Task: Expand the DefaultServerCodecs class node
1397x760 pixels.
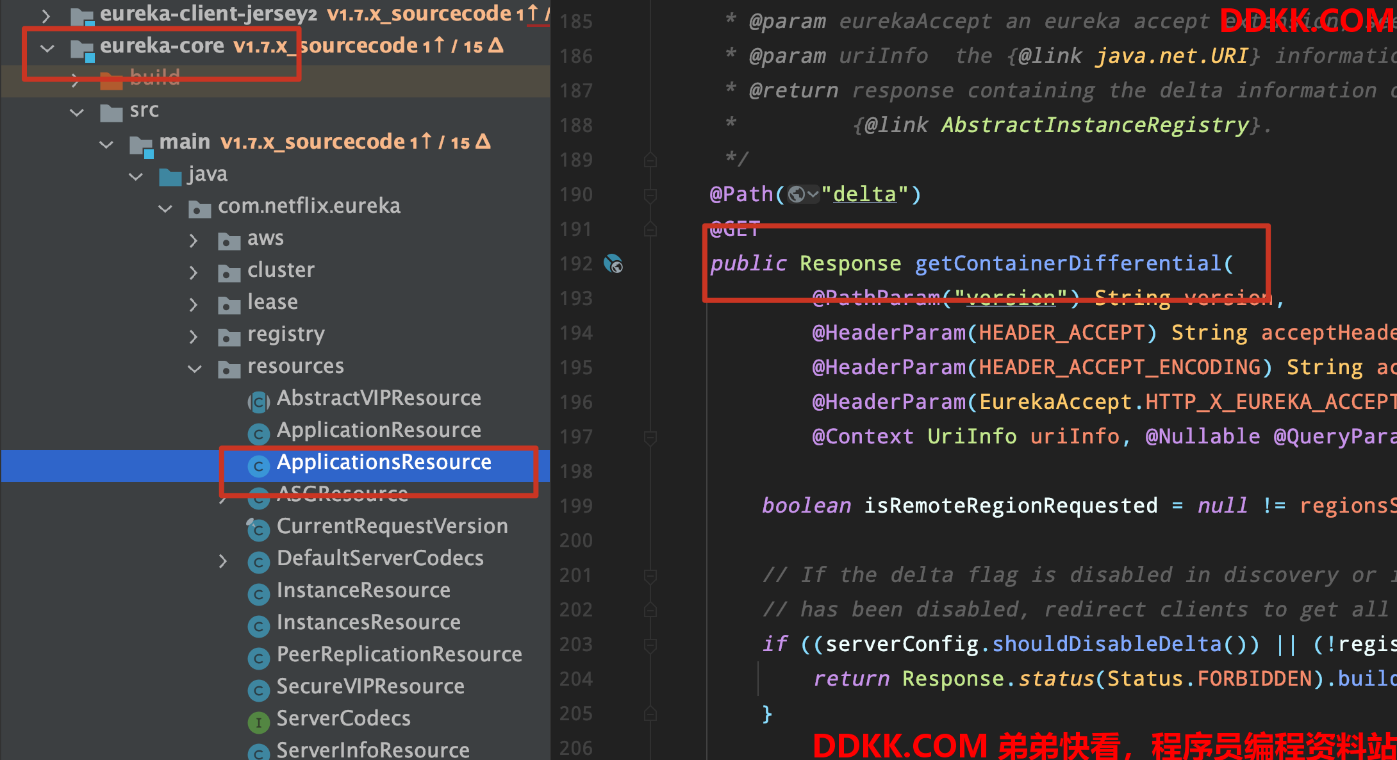Action: coord(222,561)
